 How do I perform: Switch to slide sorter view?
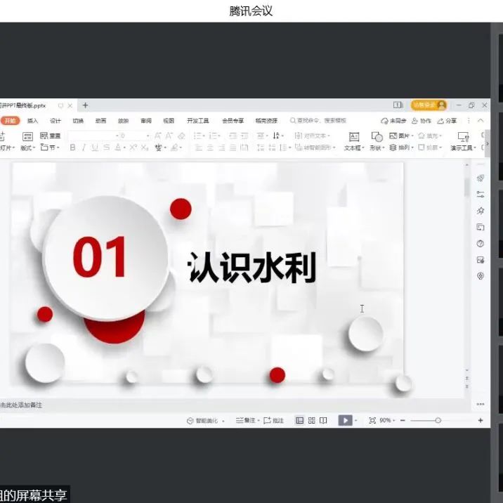[x=311, y=420]
